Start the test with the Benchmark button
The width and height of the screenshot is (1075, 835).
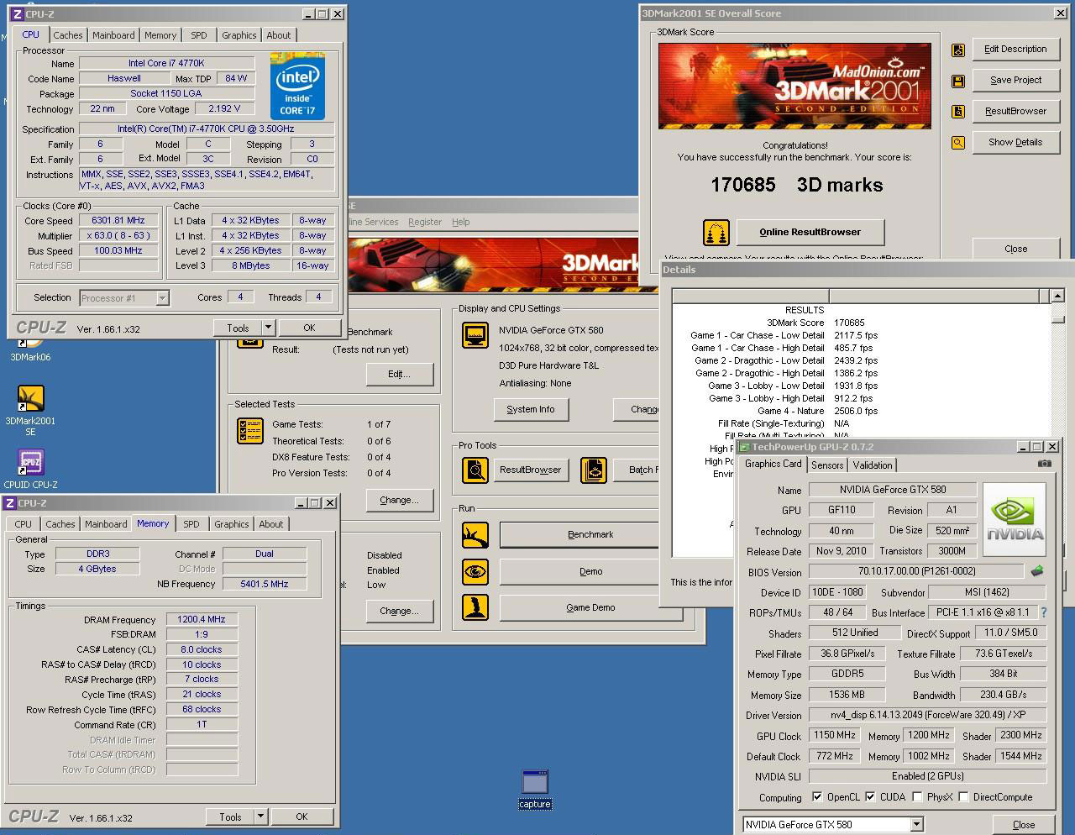(x=590, y=534)
